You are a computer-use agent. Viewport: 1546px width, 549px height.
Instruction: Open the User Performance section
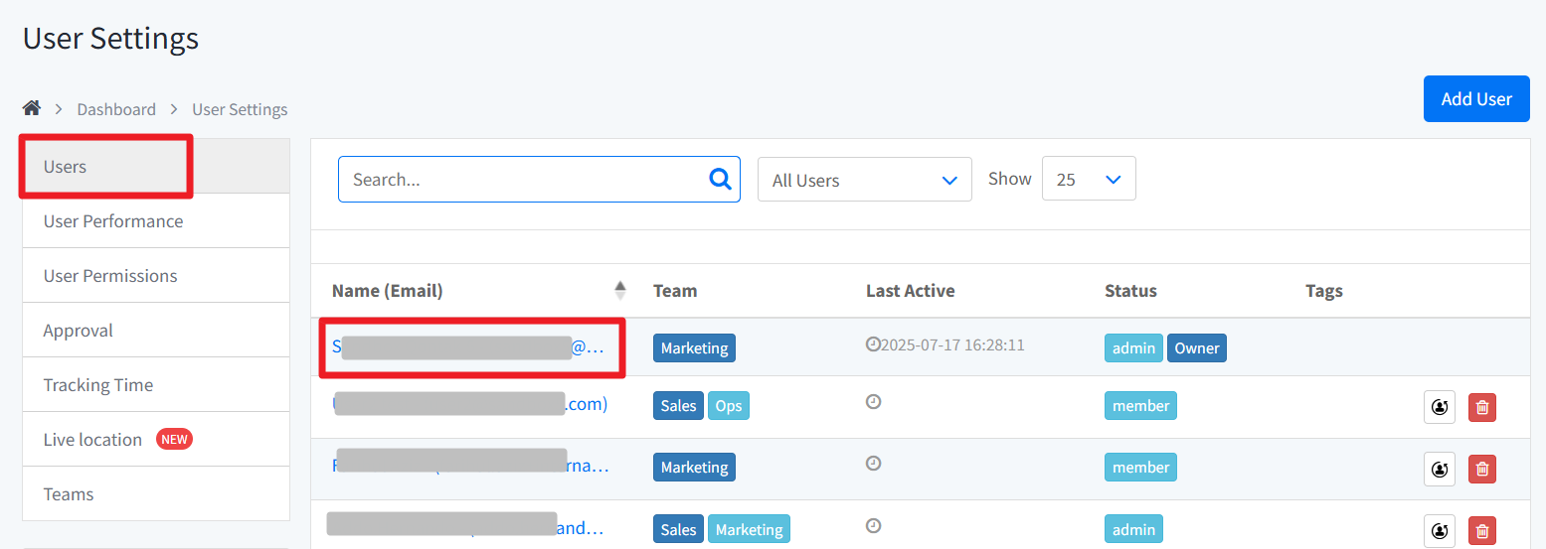tap(113, 221)
